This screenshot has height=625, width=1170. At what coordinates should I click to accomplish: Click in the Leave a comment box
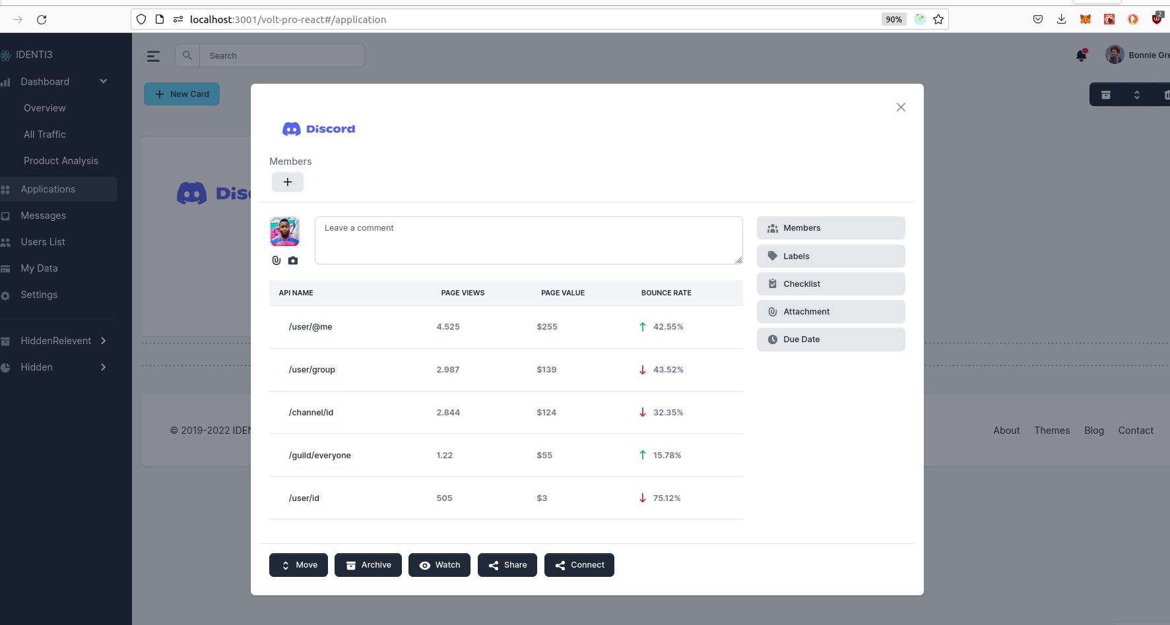click(x=529, y=241)
